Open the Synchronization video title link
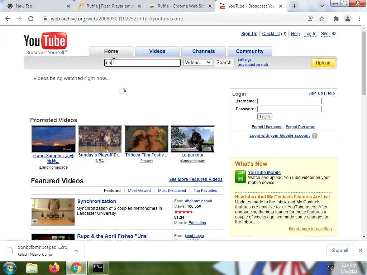The image size is (367, 275). (x=97, y=201)
